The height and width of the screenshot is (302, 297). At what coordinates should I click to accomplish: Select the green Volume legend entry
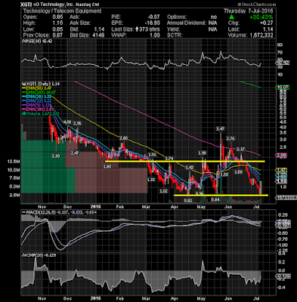tap(41, 114)
